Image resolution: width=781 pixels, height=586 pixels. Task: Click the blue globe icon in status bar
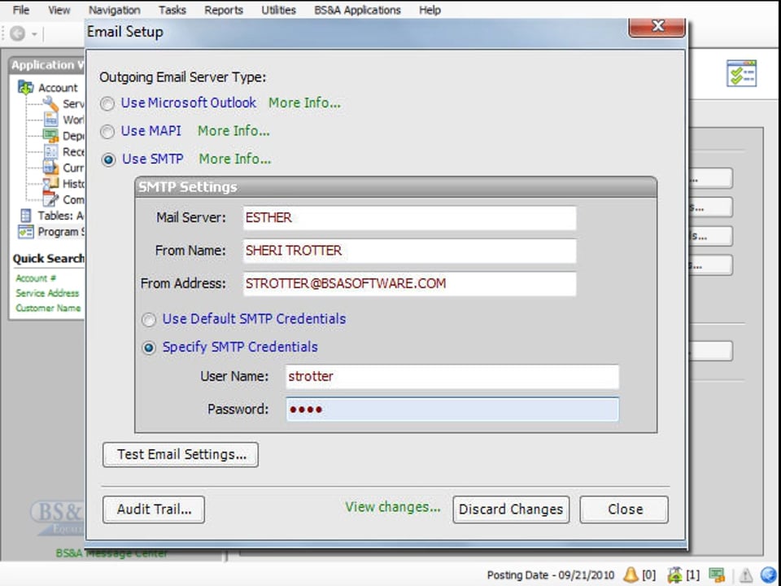(769, 575)
